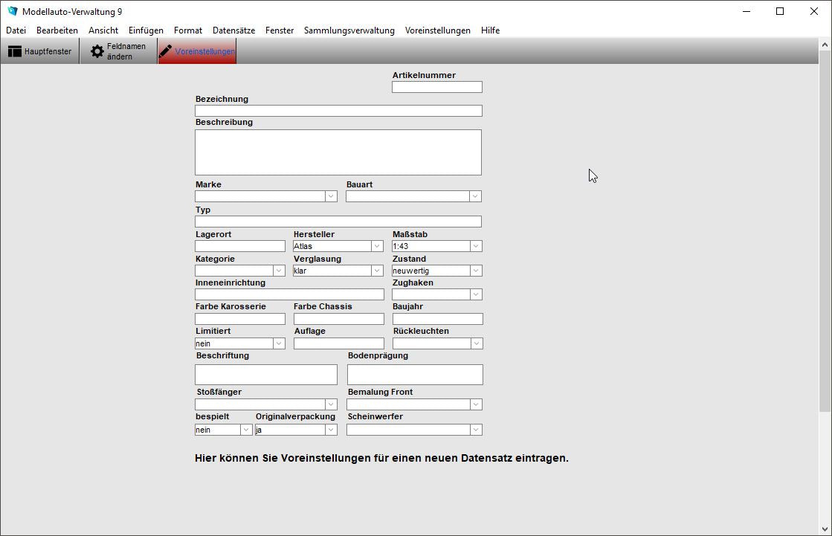Expand the Scheinwerfer dropdown
The image size is (832, 536).
coord(477,429)
